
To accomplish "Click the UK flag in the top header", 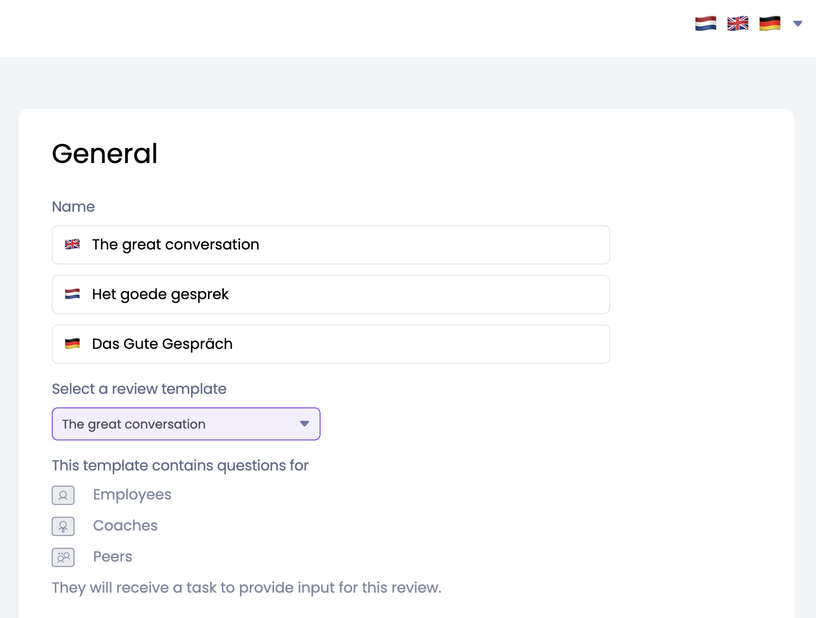I will pos(737,23).
